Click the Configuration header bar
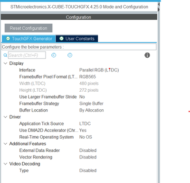Image resolution: width=190 pixels, height=183 pixels. click(x=79, y=17)
